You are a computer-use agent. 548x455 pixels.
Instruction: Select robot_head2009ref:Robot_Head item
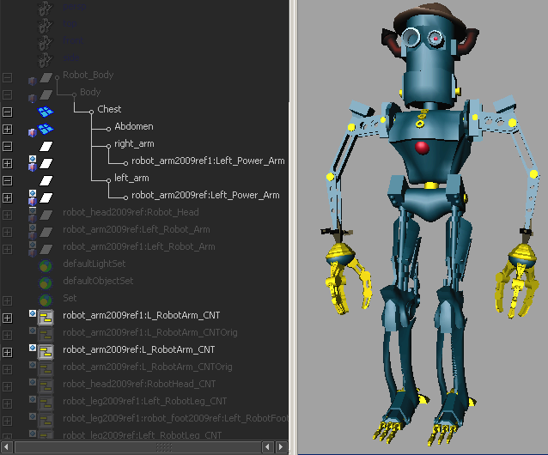point(131,212)
